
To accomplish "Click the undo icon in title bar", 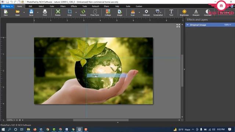I will coord(11,2).
